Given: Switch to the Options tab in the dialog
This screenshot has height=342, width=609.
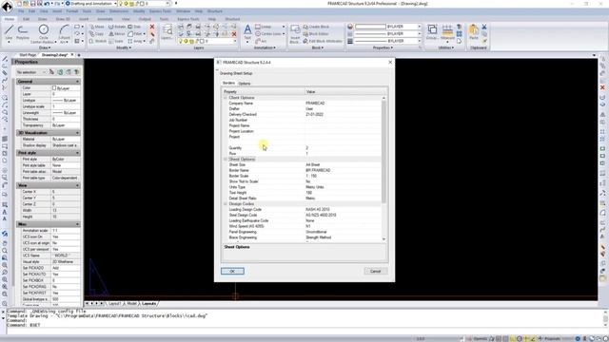Looking at the screenshot, I should click(x=245, y=84).
